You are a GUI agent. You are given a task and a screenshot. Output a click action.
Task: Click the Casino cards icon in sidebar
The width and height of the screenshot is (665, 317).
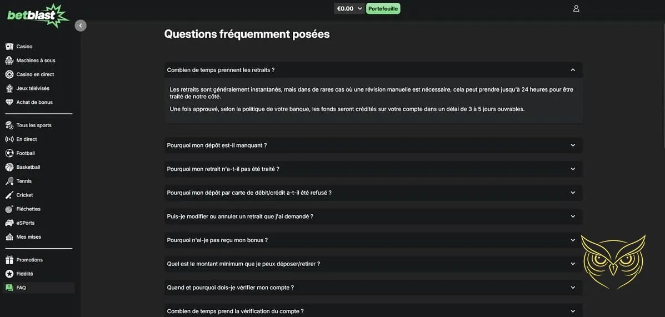click(x=9, y=47)
